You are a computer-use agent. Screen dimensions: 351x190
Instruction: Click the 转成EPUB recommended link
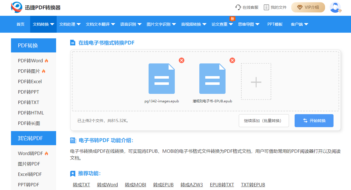164,185
